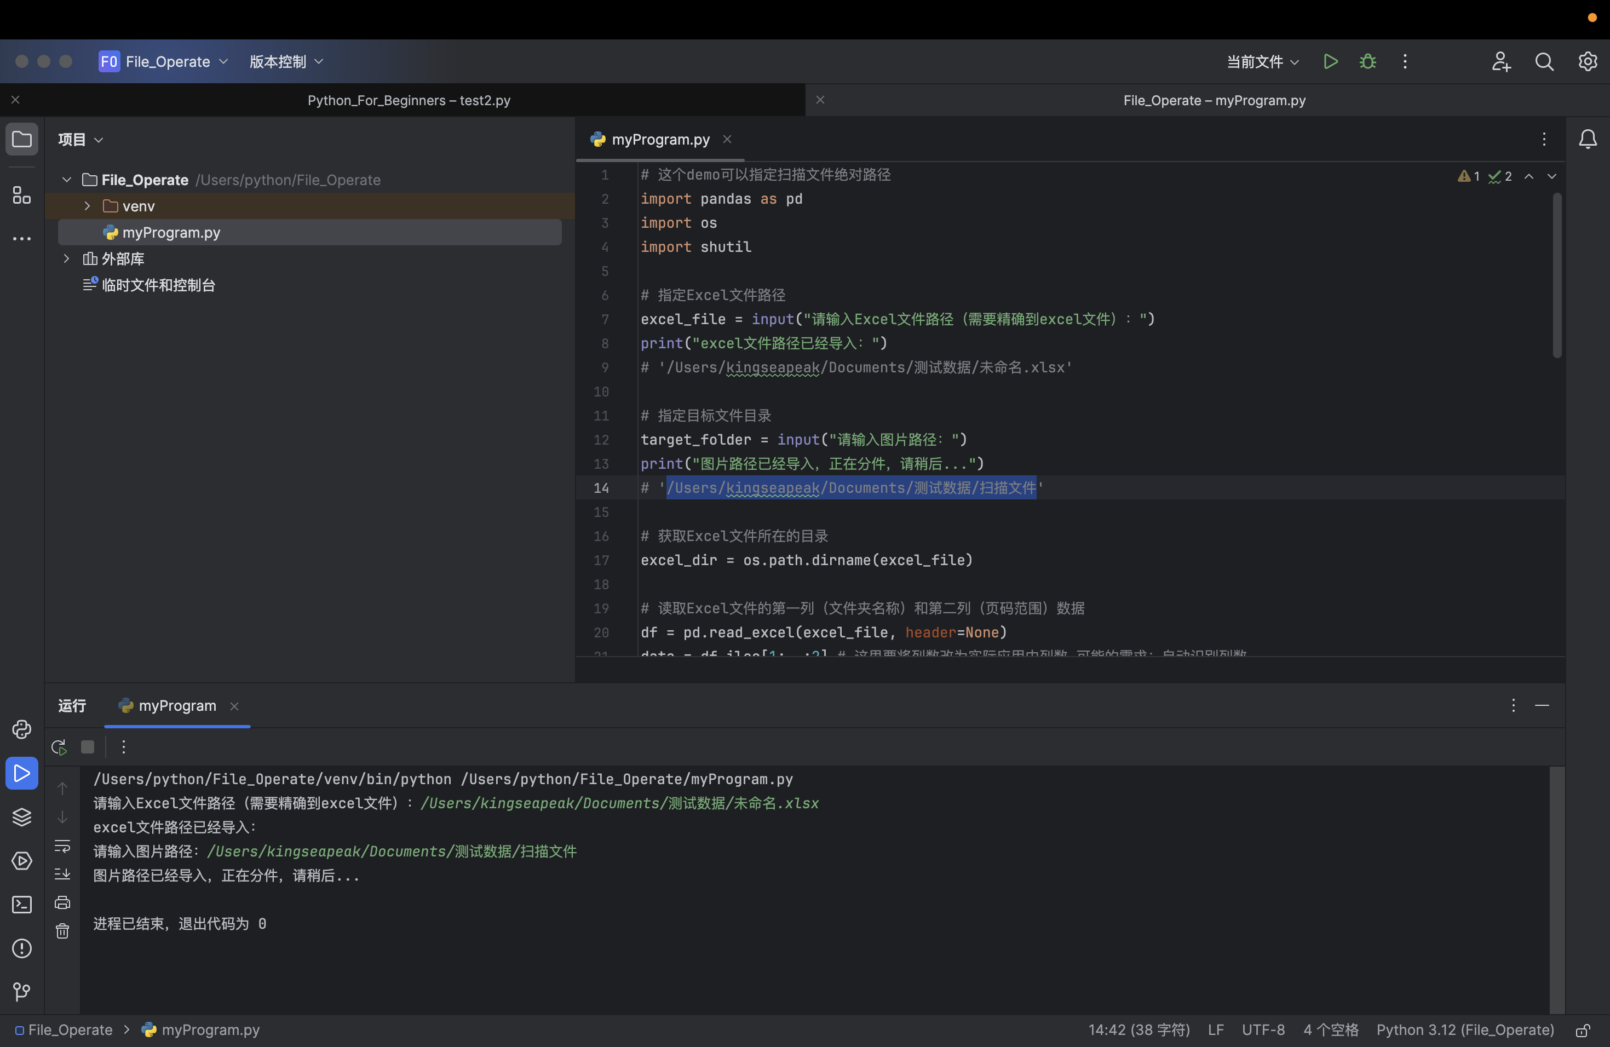
Task: Collapse the File_Operate root folder
Action: tap(66, 180)
